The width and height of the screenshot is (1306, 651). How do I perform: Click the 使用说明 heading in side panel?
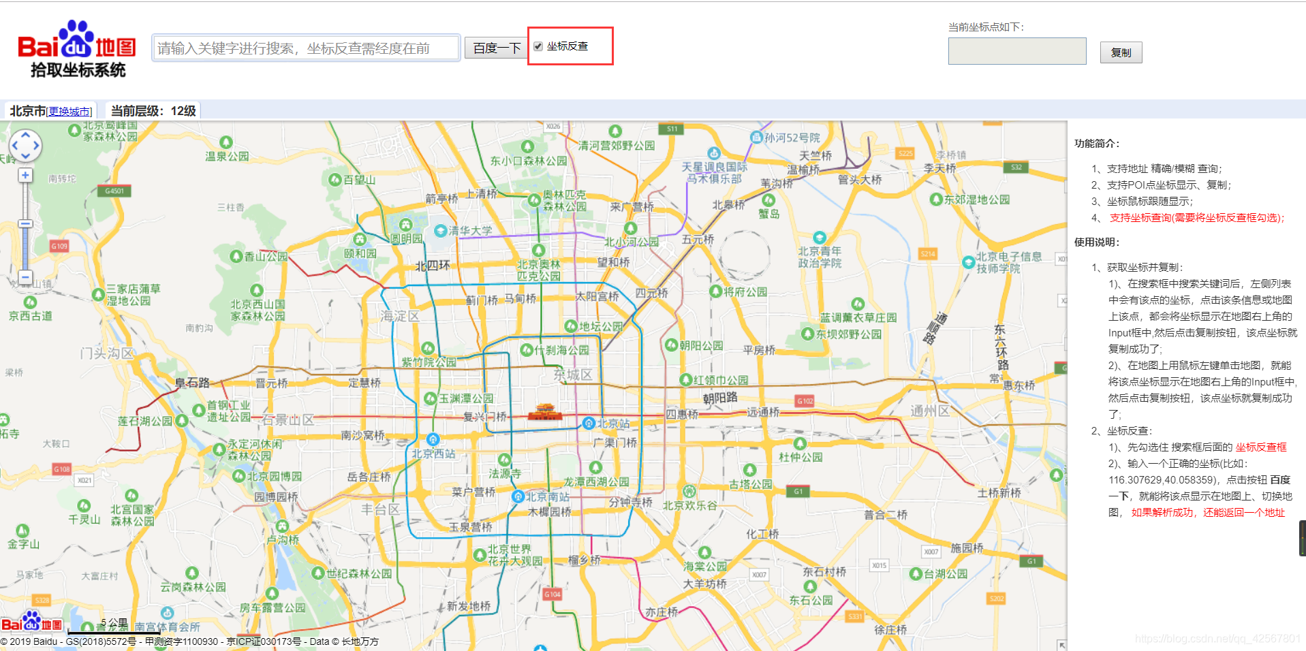1097,242
